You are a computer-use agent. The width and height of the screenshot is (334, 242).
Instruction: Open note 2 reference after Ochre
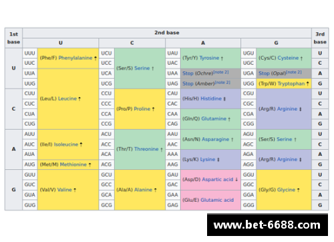221,72
